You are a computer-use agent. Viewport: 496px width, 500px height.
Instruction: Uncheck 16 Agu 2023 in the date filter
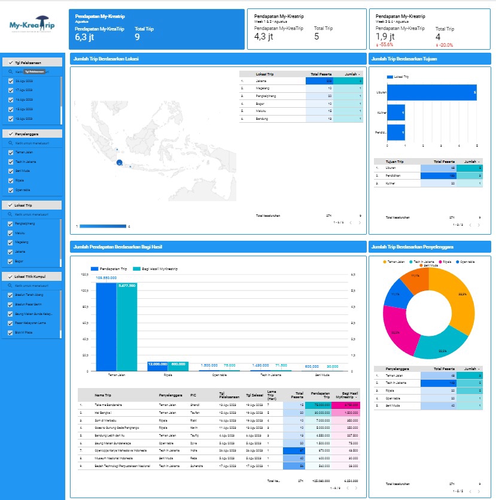click(x=10, y=99)
